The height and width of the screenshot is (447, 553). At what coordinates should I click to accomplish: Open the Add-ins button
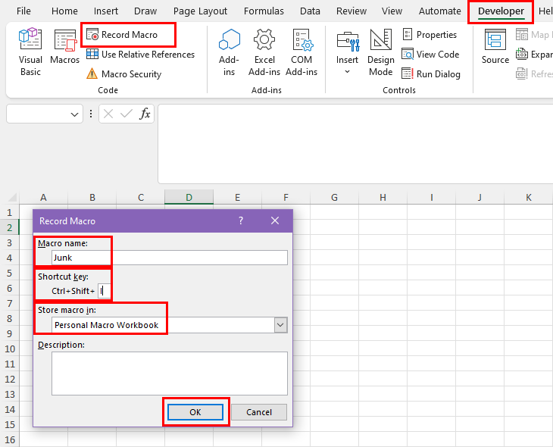pos(230,52)
